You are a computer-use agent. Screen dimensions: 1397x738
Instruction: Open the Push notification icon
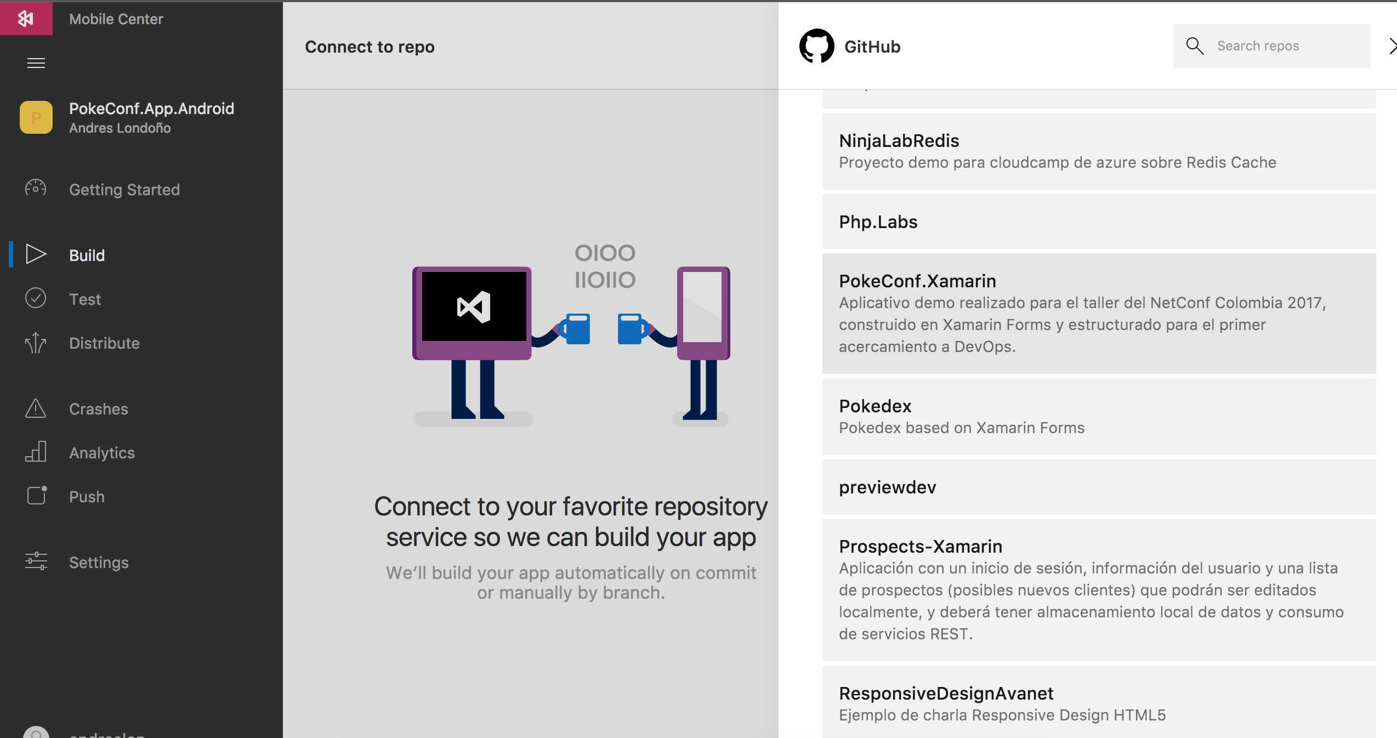(x=36, y=496)
